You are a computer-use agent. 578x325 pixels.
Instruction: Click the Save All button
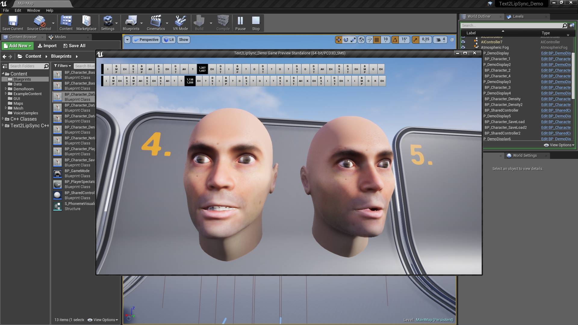(x=74, y=46)
